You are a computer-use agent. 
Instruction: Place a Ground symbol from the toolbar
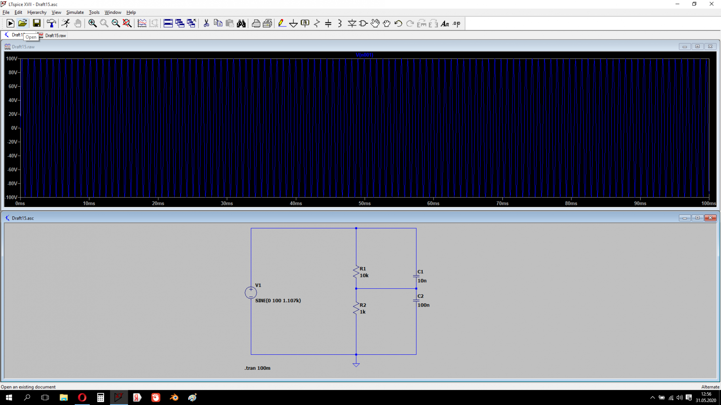tap(293, 24)
